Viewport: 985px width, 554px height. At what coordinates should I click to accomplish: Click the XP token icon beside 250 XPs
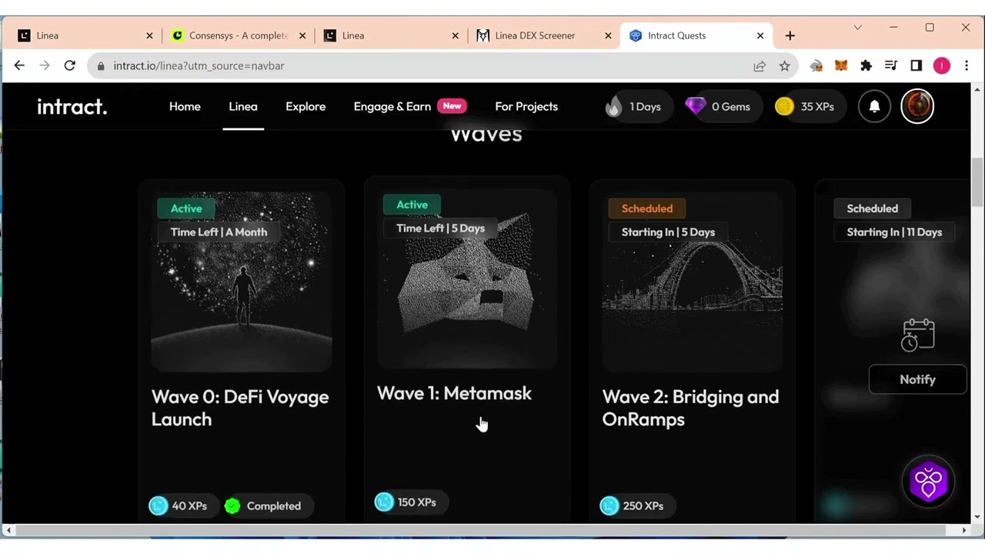(609, 506)
